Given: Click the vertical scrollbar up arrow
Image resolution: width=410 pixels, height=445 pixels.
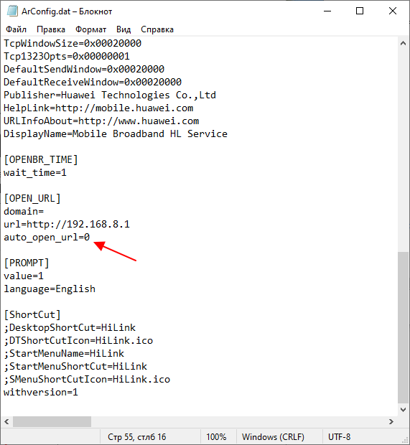Looking at the screenshot, I should (403, 43).
